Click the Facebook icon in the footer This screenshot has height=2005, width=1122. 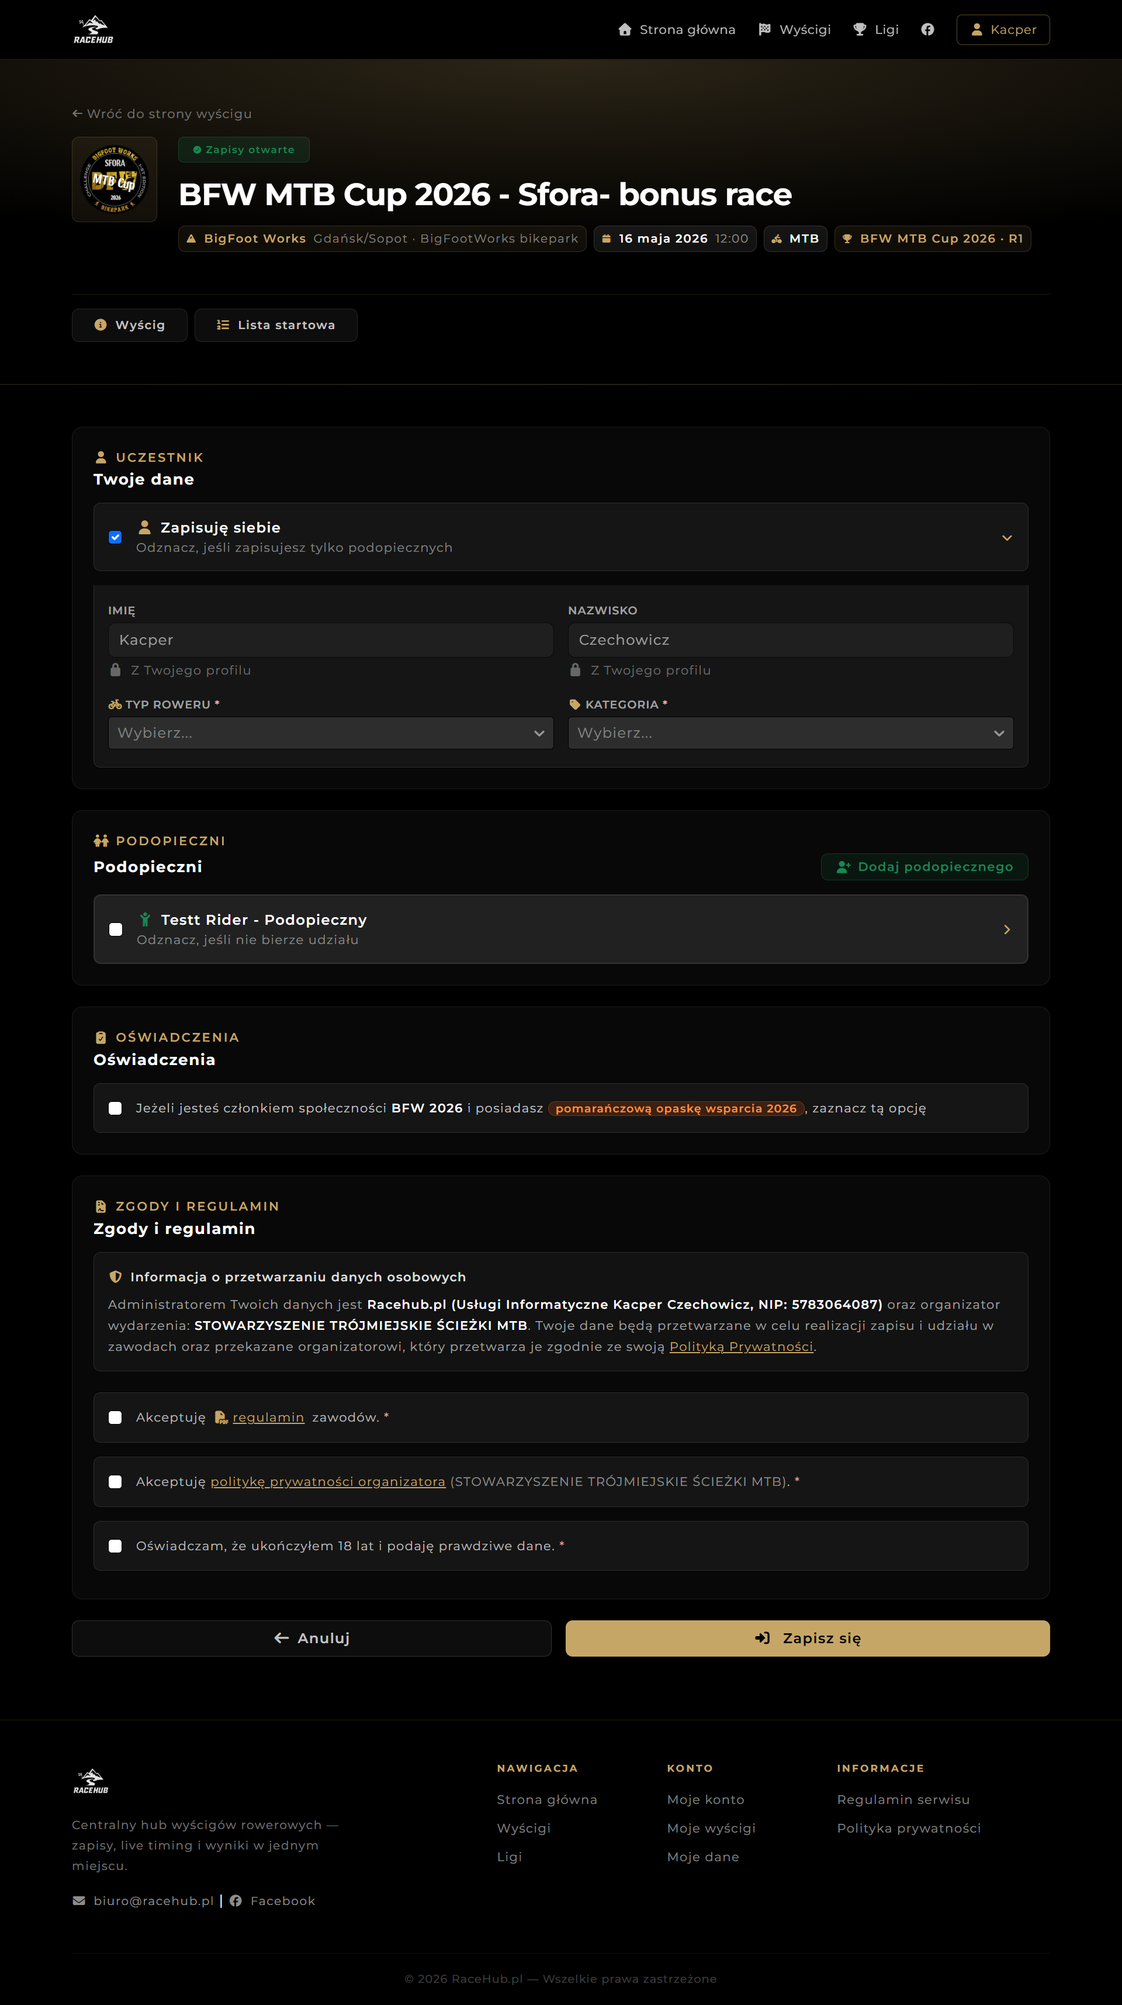point(236,1901)
